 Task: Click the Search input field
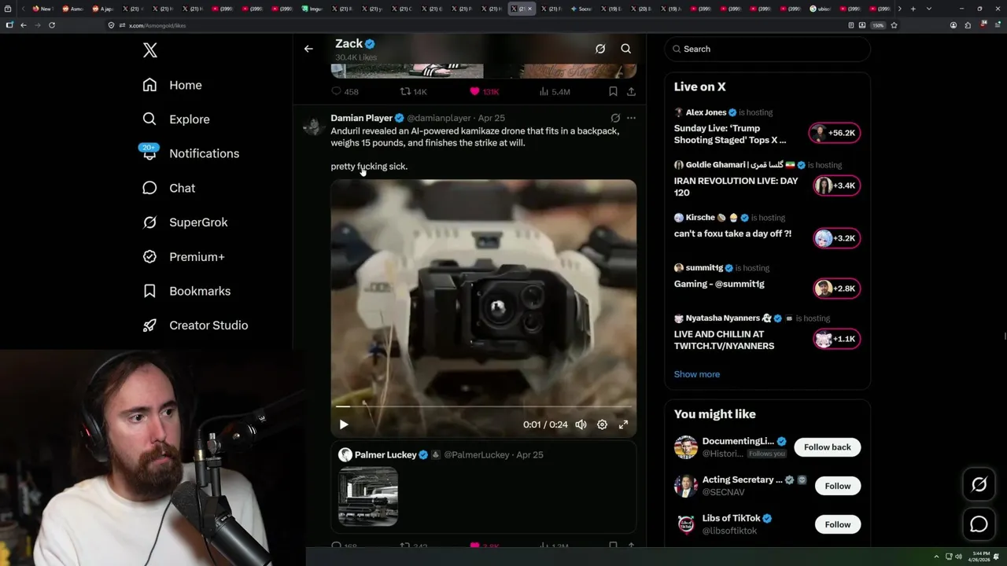click(768, 49)
